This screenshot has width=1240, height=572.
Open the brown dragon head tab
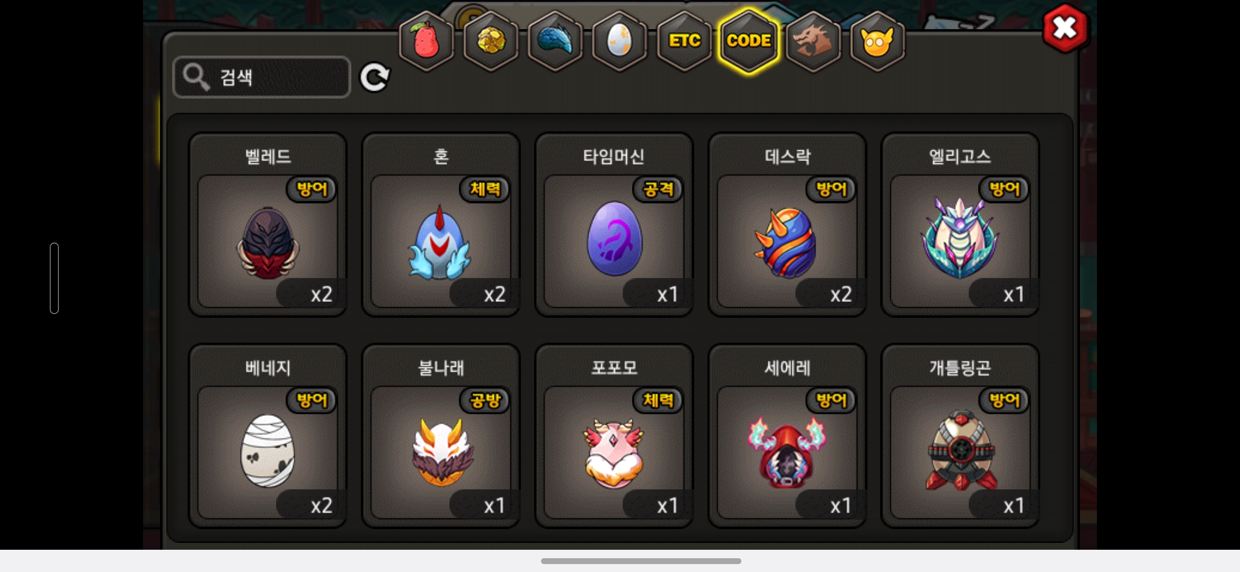click(813, 41)
